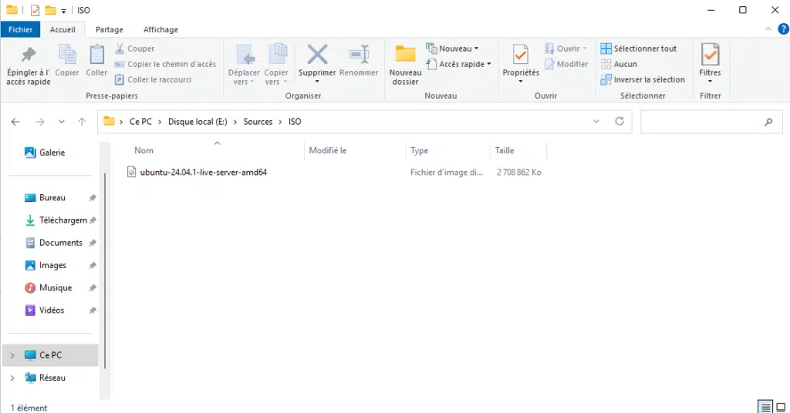Click Coller le raccourci
Image resolution: width=790 pixels, height=413 pixels.
point(154,79)
